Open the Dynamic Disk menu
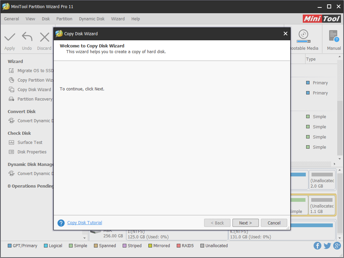 pos(92,19)
